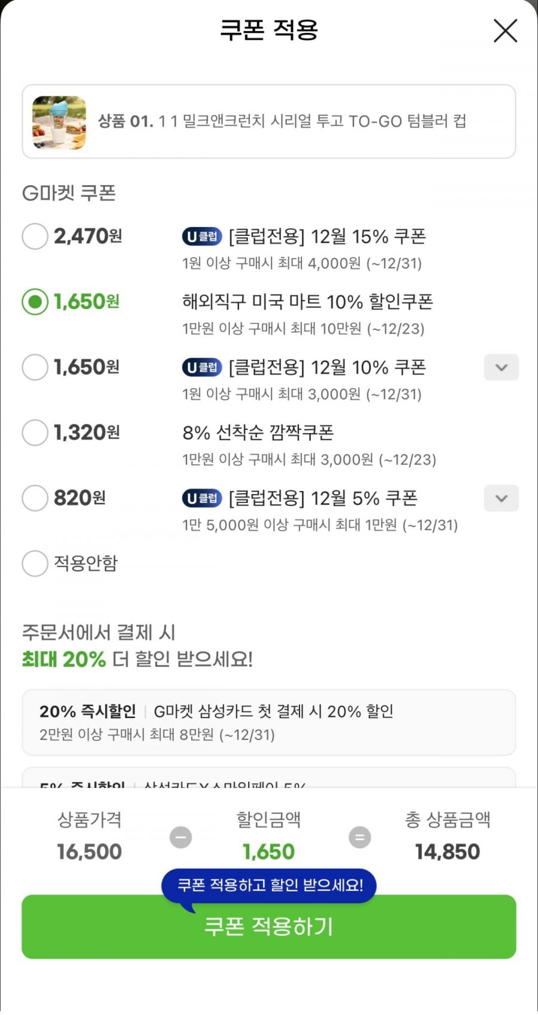This screenshot has width=538, height=1015.
Task: Select the 적용안함 no-coupon option
Action: pos(35,563)
